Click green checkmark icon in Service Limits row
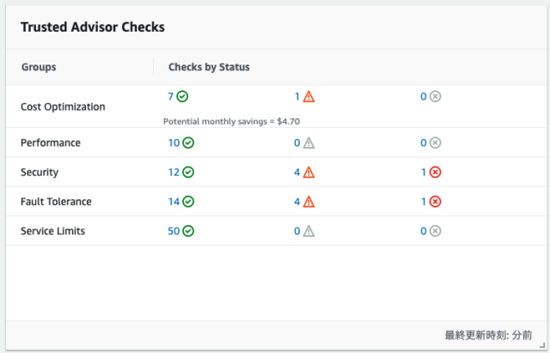The image size is (550, 353). 188,231
